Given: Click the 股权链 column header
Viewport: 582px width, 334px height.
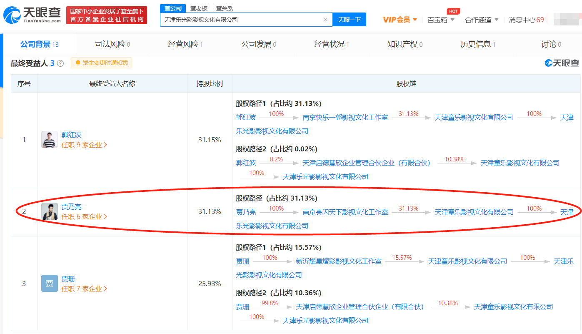Looking at the screenshot, I should point(406,84).
